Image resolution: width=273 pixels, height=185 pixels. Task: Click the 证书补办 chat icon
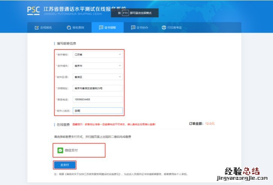pos(133,27)
